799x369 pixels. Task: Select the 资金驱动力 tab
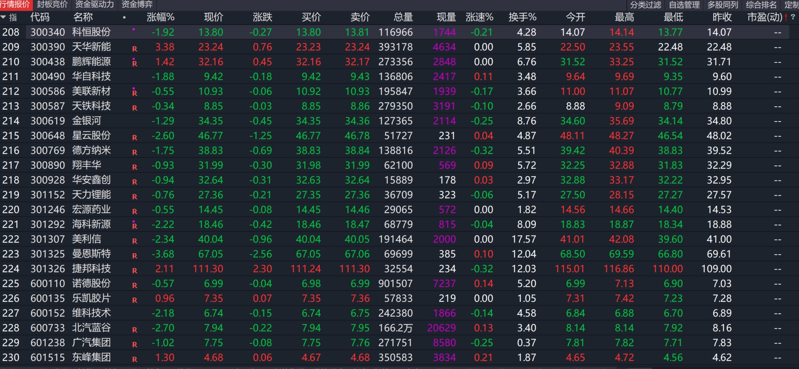[95, 5]
